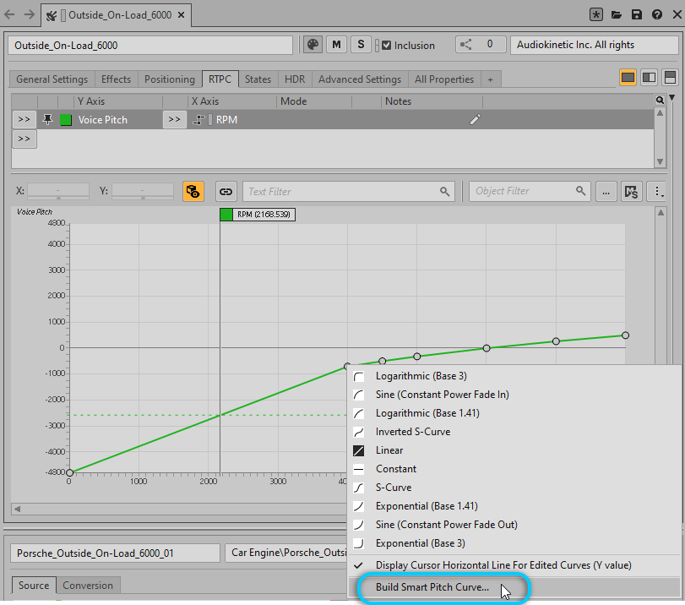
Task: Toggle the Inclusion checkbox
Action: (x=387, y=46)
